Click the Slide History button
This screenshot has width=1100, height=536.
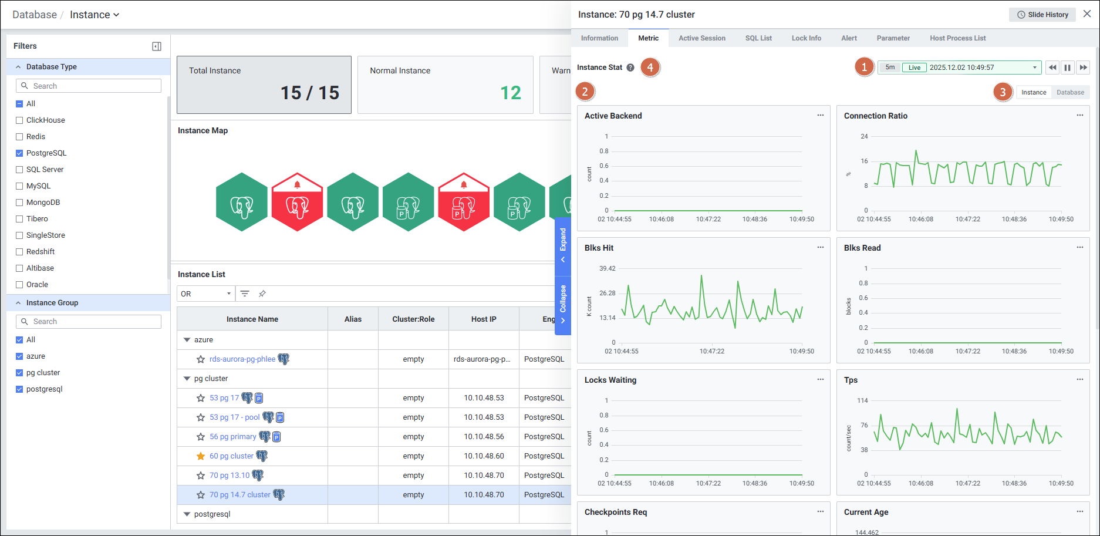[1042, 15]
